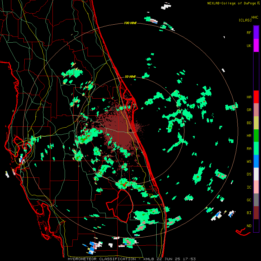The width and height of the screenshot is (261, 261).
Task: Click the '100 NMI' range ring label
Action: (130, 23)
